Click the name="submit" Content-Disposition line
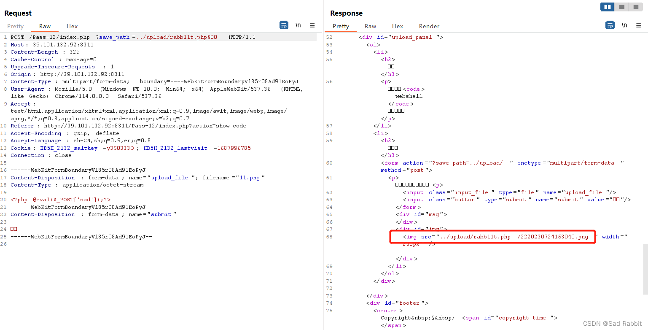 pos(93,214)
